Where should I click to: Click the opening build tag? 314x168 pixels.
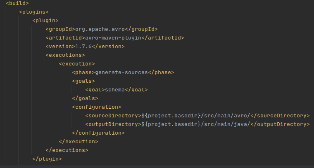[17, 3]
